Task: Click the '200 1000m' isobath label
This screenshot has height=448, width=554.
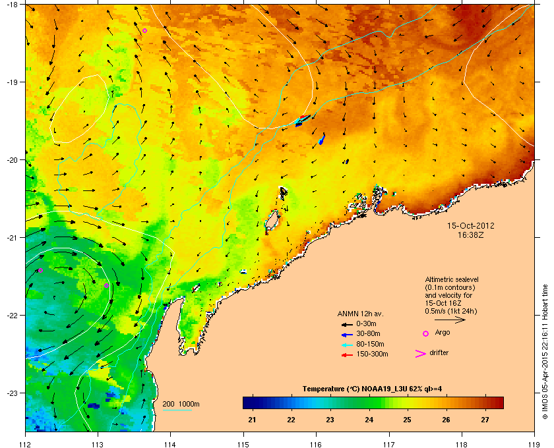Action: click(181, 405)
